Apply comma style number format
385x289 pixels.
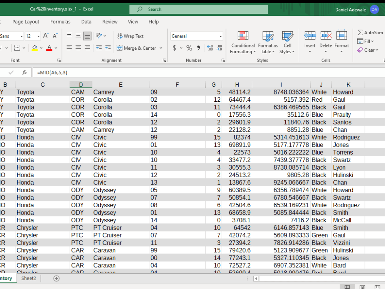tap(198, 48)
